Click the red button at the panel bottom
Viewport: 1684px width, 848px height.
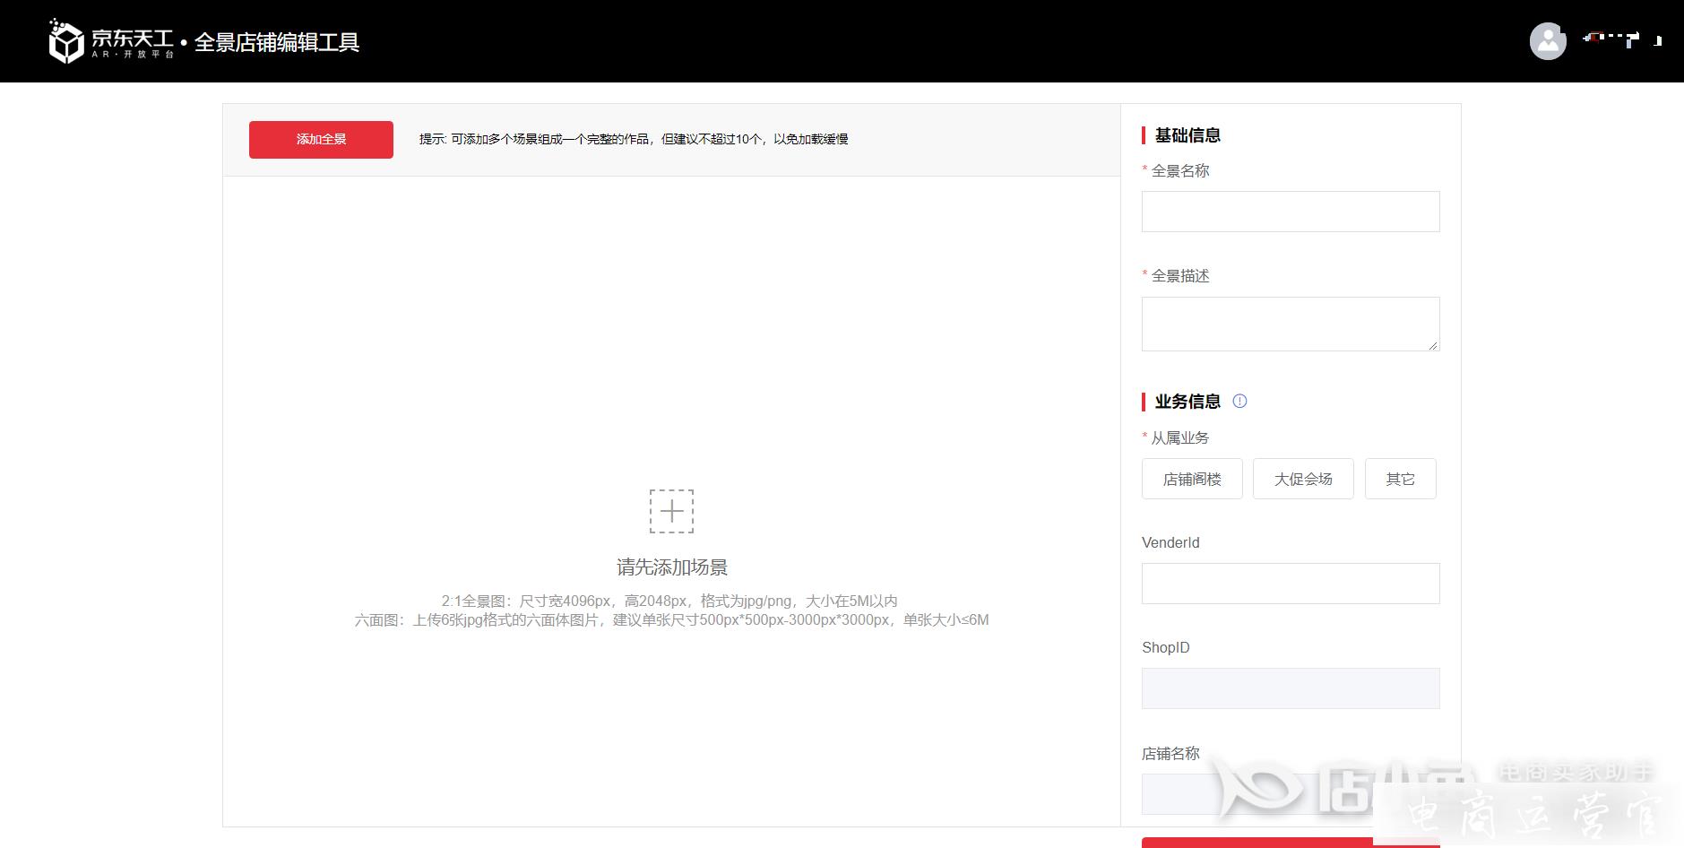click(1291, 843)
